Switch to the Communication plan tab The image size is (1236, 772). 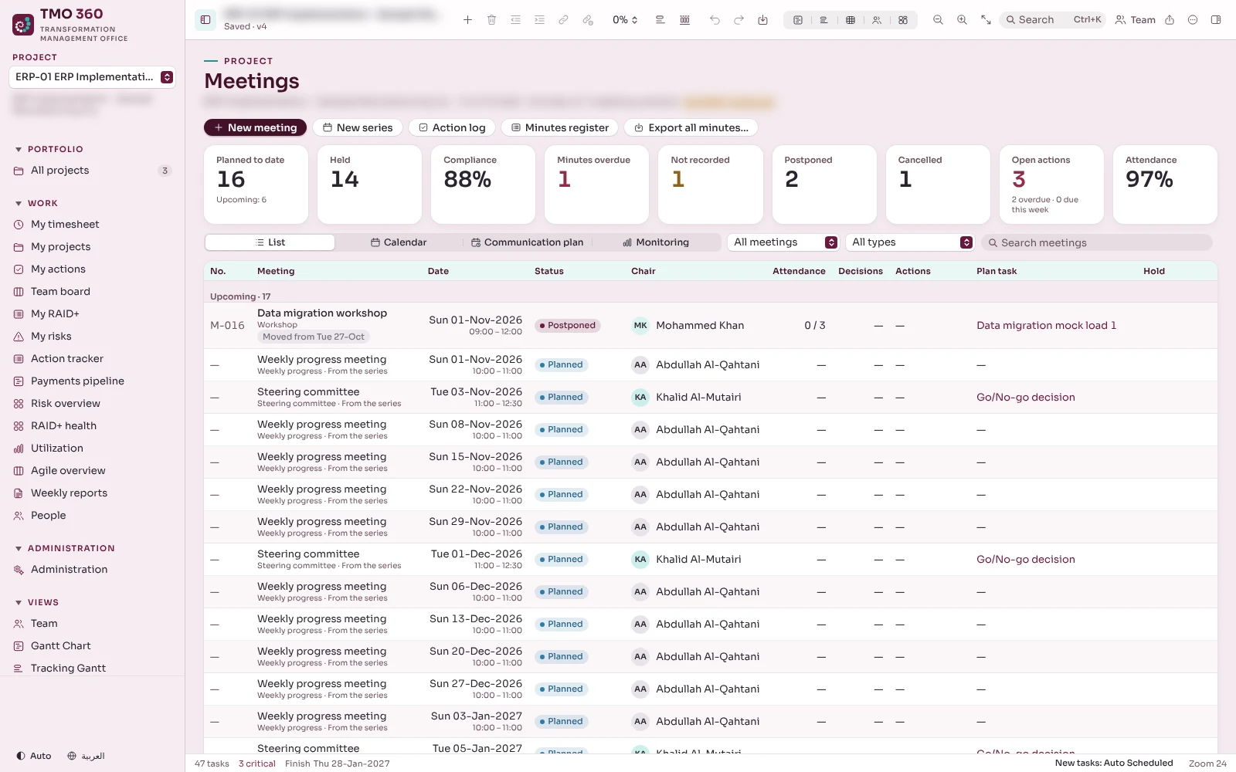pos(528,242)
